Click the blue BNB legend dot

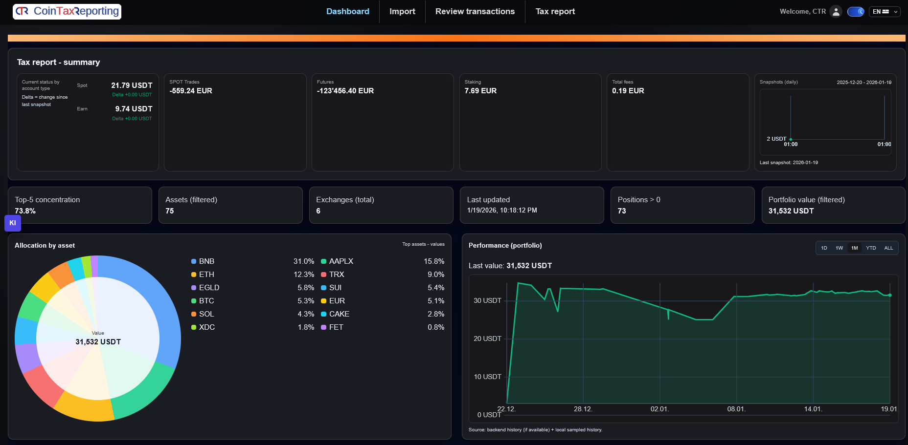(x=193, y=261)
